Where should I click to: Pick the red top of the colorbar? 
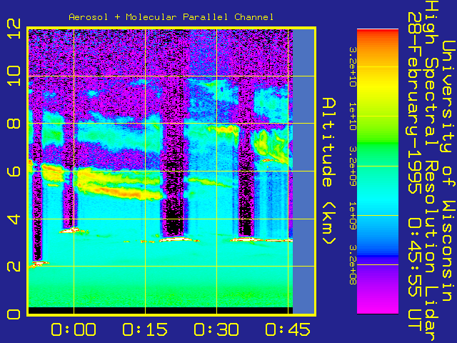[x=378, y=33]
